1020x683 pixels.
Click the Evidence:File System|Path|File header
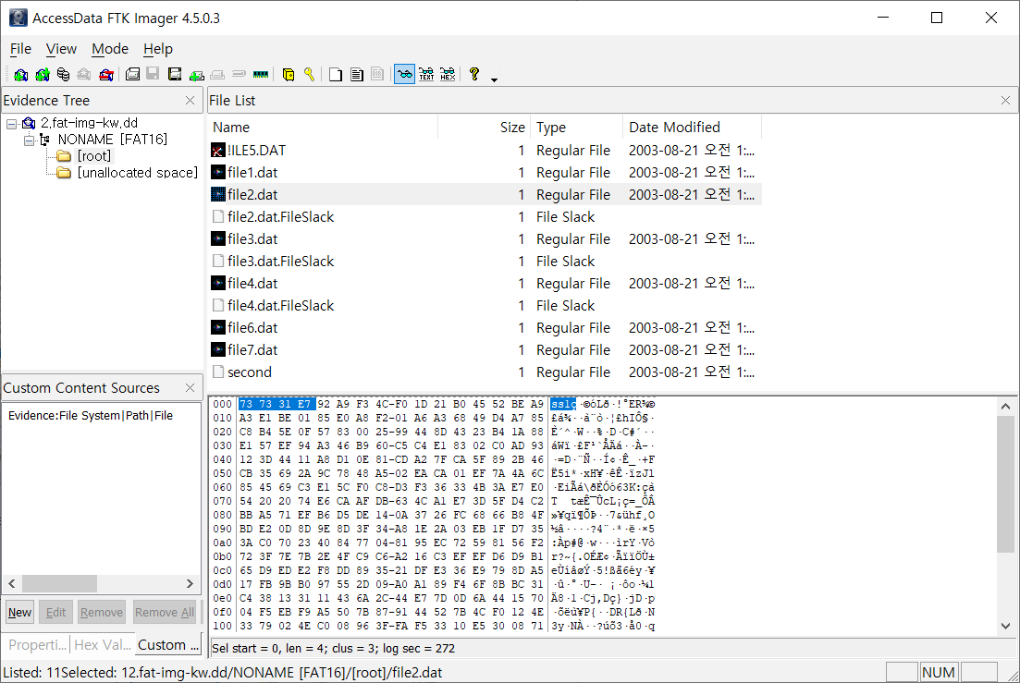click(x=91, y=416)
